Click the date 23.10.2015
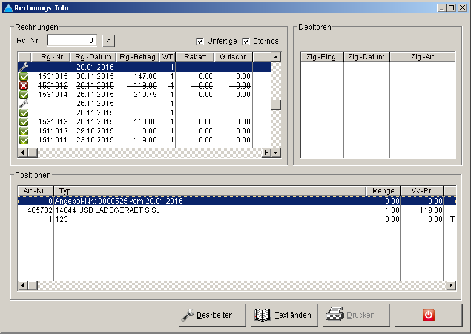This screenshot has height=334, width=471. pos(95,140)
